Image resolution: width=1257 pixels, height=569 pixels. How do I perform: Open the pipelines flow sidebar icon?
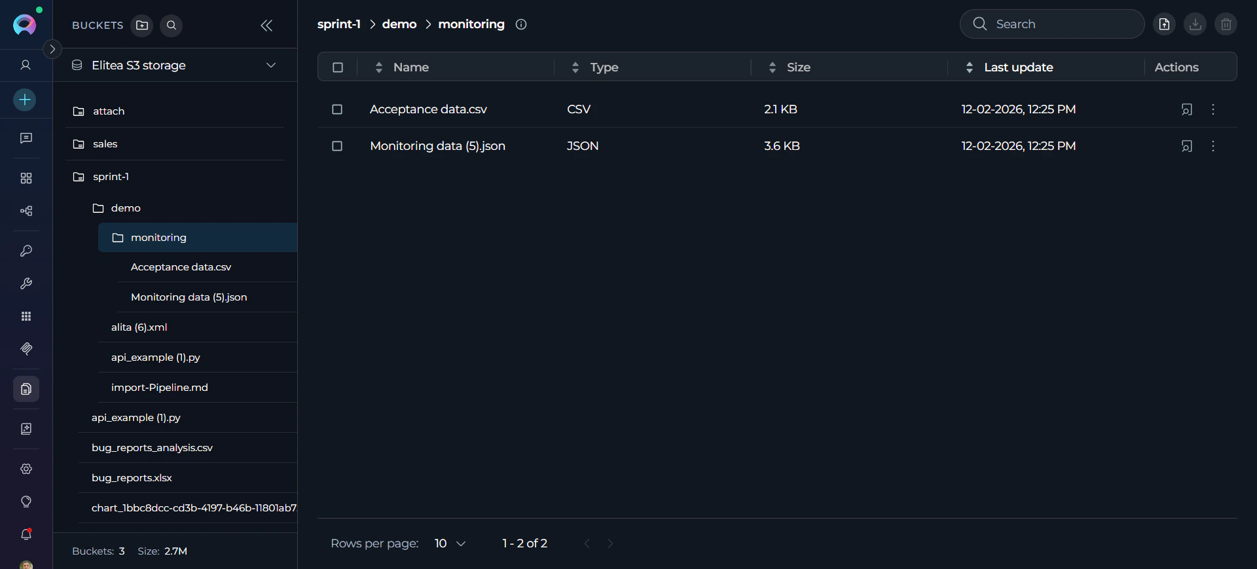coord(26,211)
